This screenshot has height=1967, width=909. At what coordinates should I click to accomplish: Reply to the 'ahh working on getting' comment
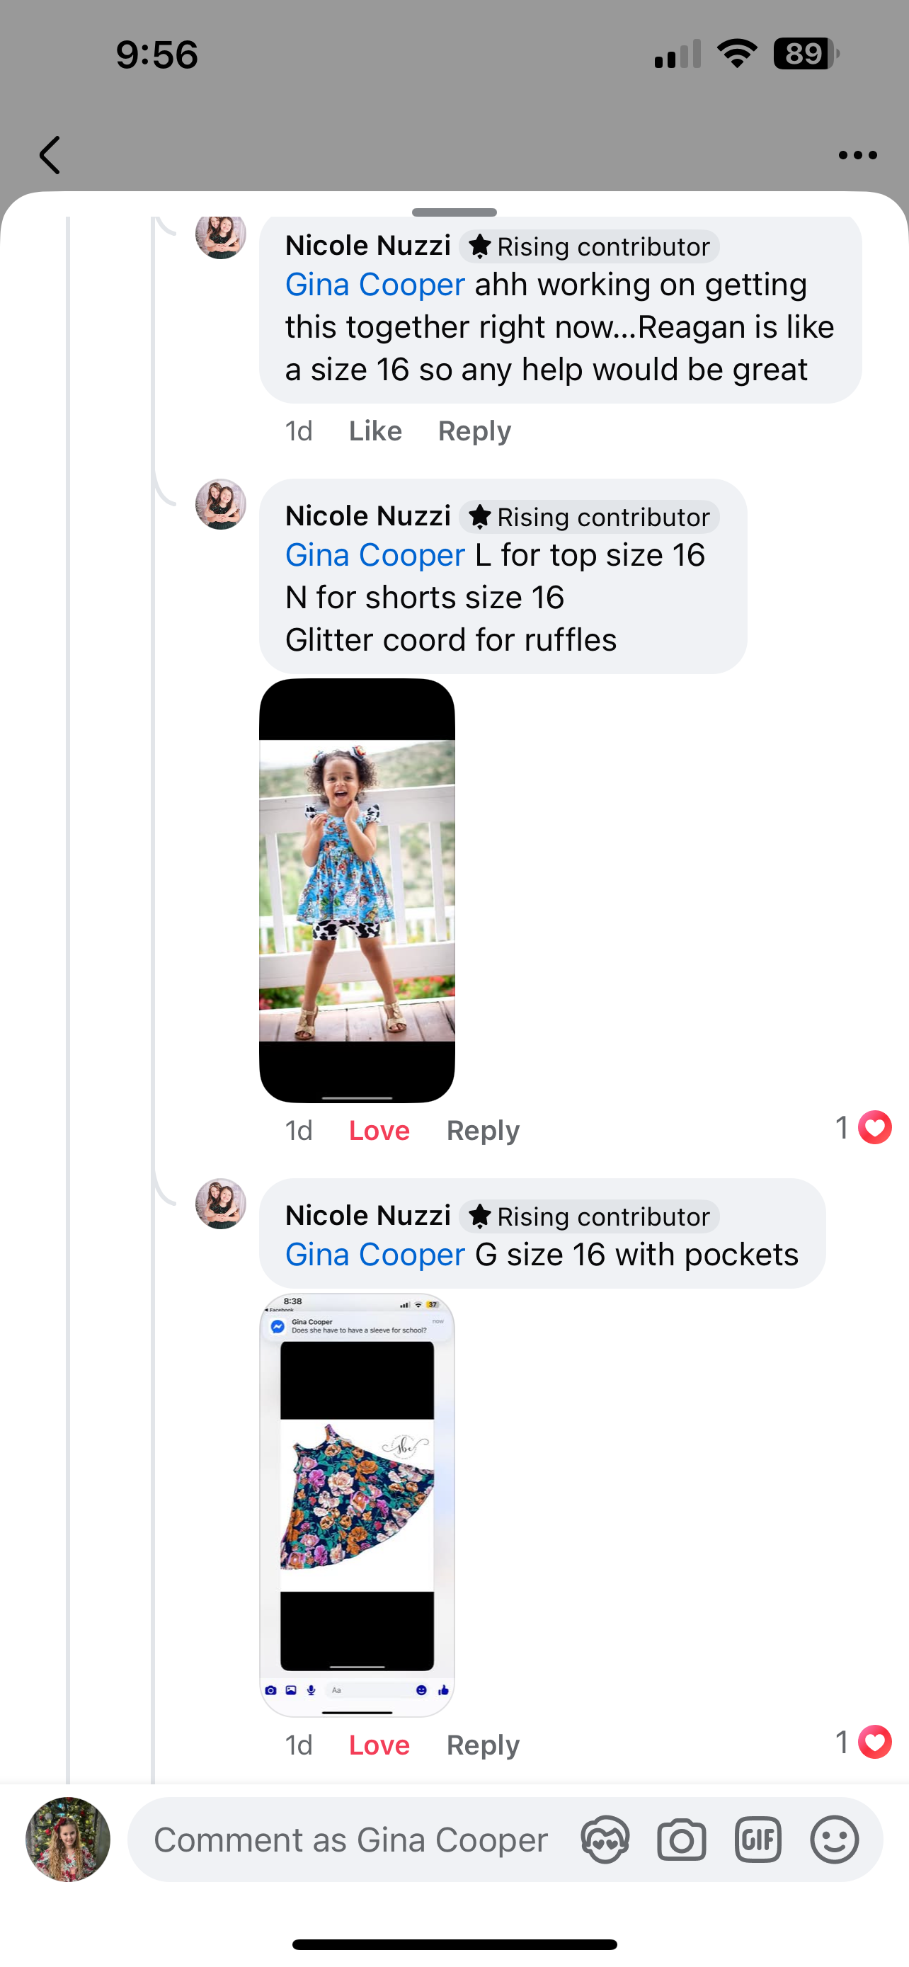pyautogui.click(x=475, y=431)
